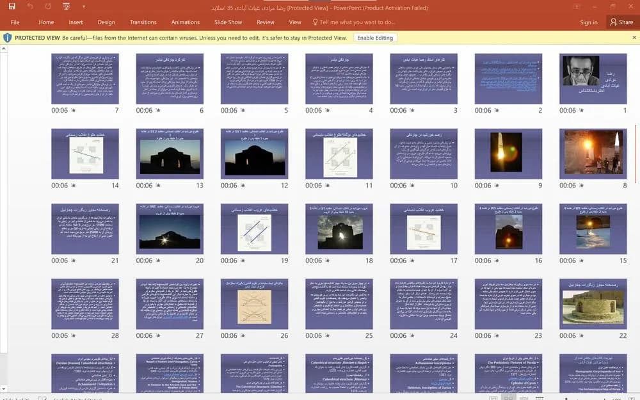Select slide 13 thumbnail with building silhouette
Screen dimensions: 640x400
[x=170, y=154]
